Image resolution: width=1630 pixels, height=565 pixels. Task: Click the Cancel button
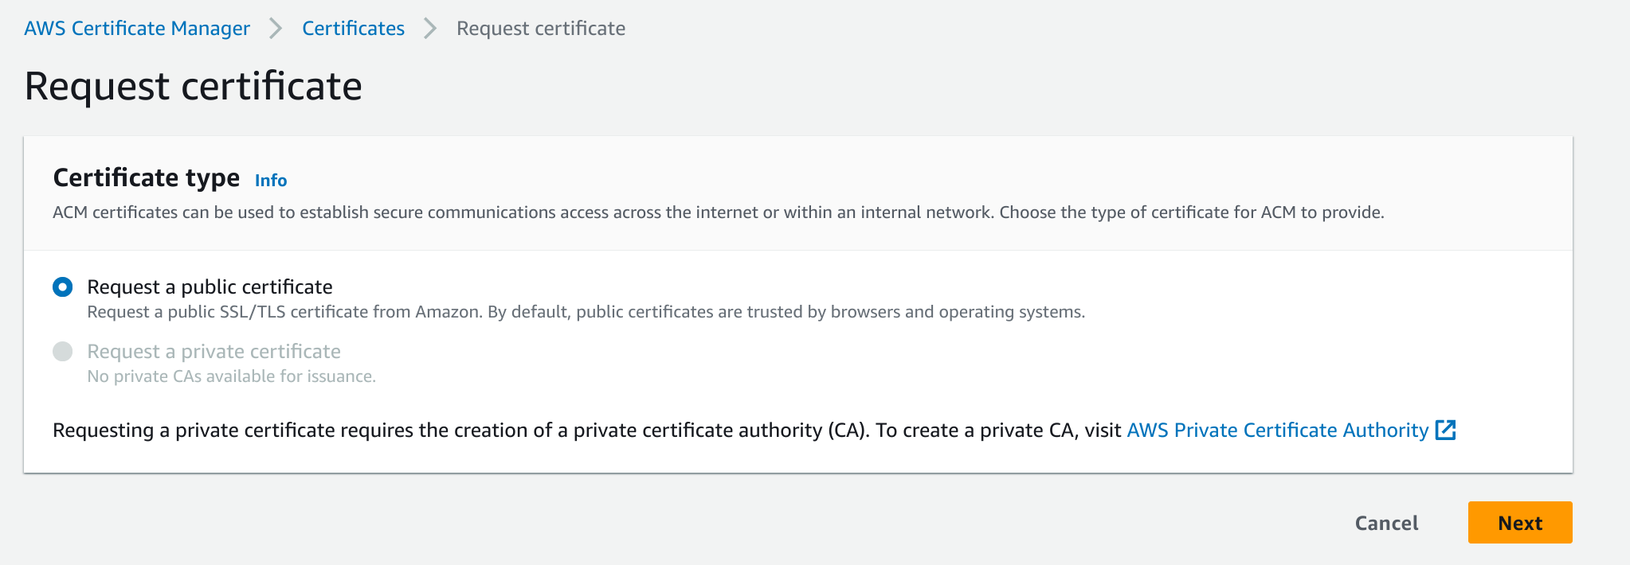pos(1387,523)
